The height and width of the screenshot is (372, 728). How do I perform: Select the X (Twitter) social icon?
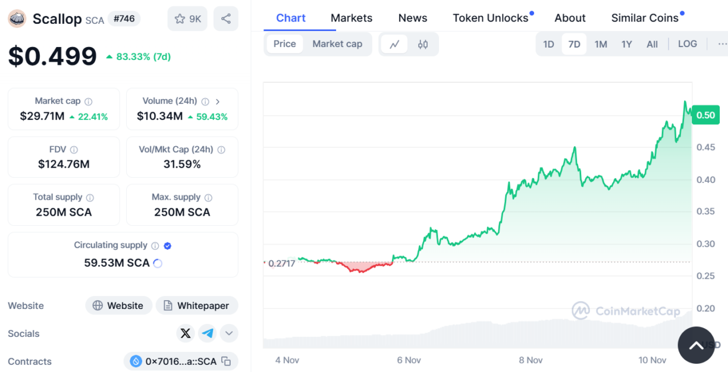tap(185, 333)
